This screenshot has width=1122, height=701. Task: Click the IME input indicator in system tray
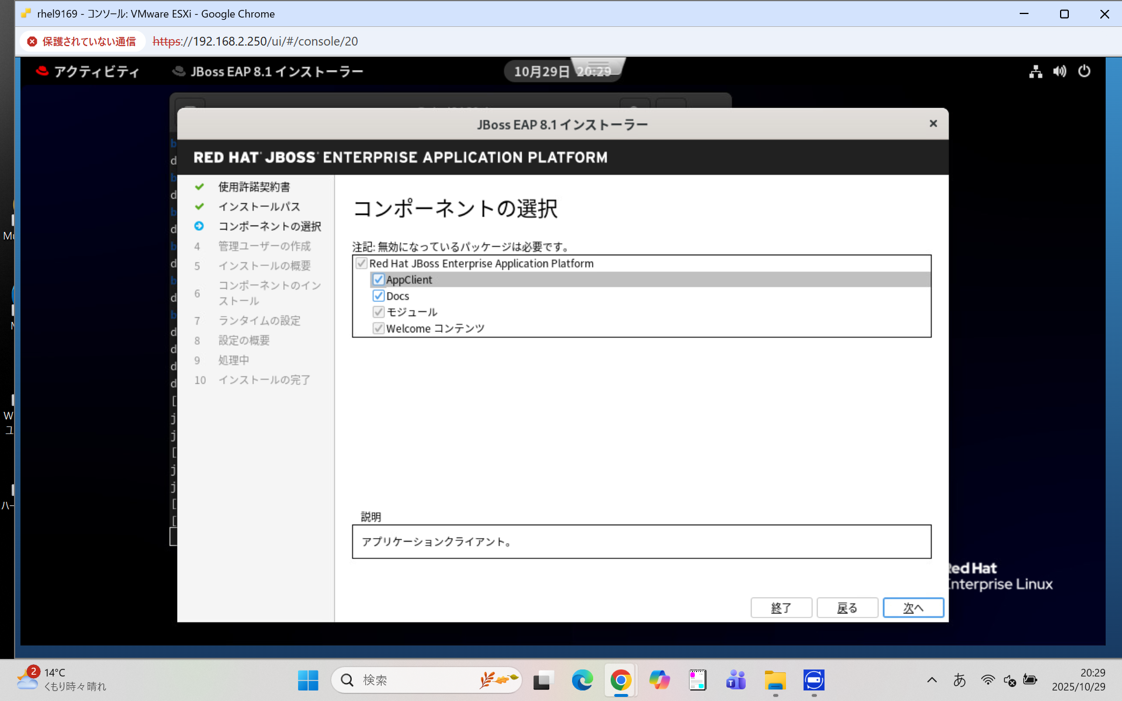click(960, 679)
